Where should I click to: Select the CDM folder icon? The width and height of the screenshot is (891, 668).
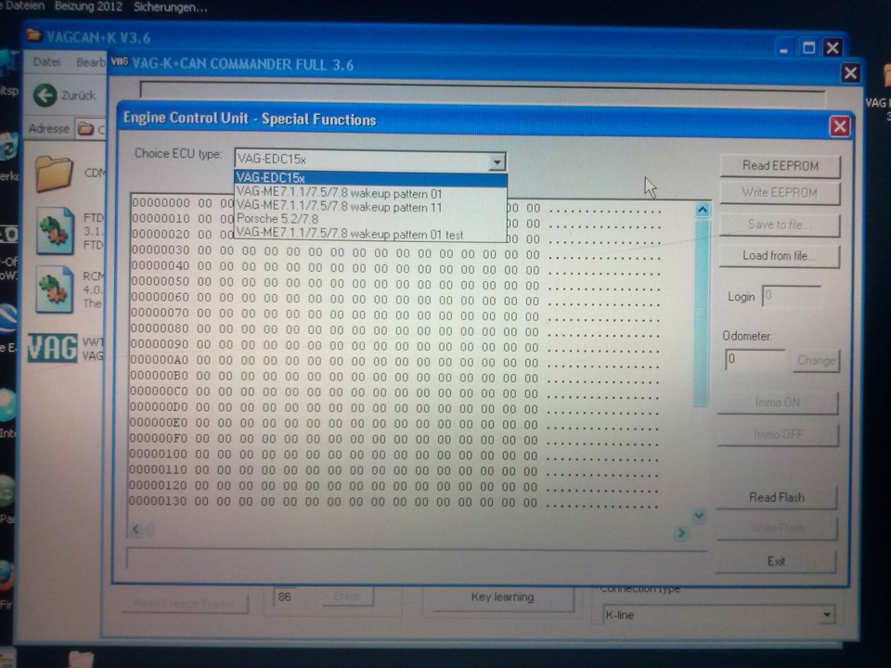pyautogui.click(x=54, y=173)
